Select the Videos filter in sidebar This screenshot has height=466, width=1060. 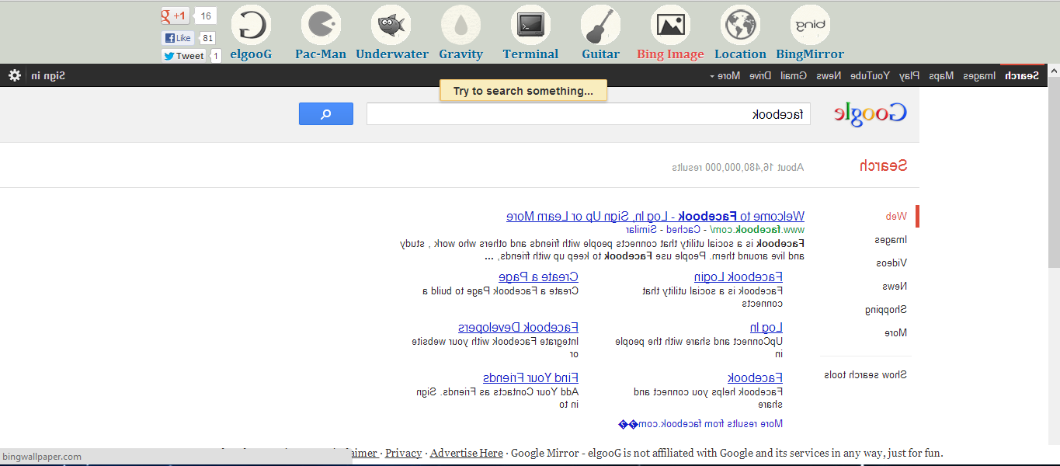click(891, 263)
